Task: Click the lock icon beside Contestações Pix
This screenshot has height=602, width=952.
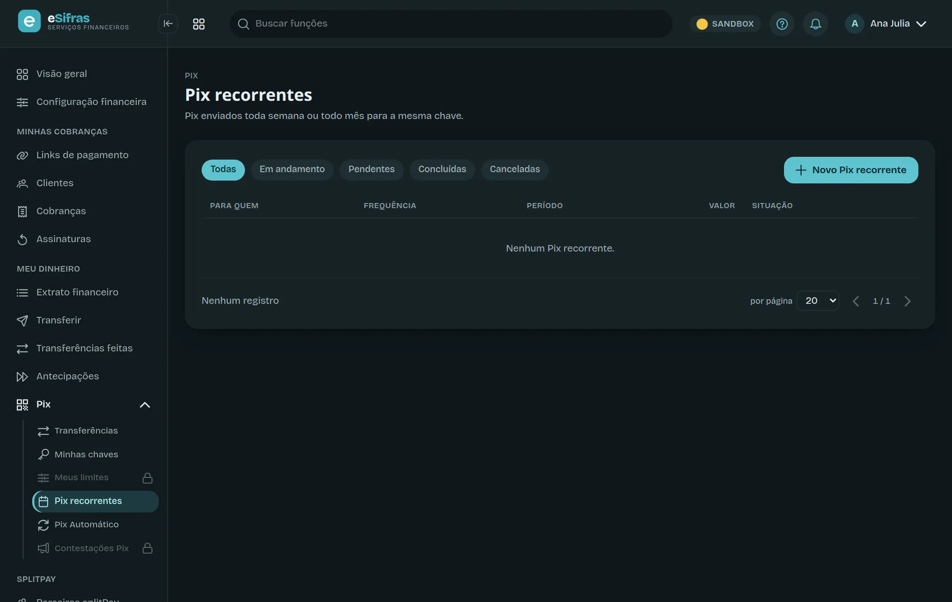Action: click(x=147, y=548)
